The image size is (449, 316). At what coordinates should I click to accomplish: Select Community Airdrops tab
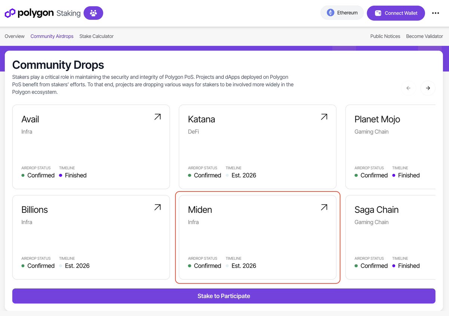52,36
